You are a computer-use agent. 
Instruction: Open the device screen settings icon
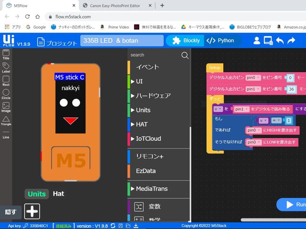(x=268, y=41)
